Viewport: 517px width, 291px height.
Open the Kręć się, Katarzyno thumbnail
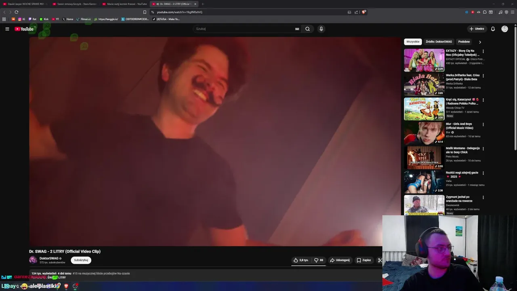[x=424, y=109]
